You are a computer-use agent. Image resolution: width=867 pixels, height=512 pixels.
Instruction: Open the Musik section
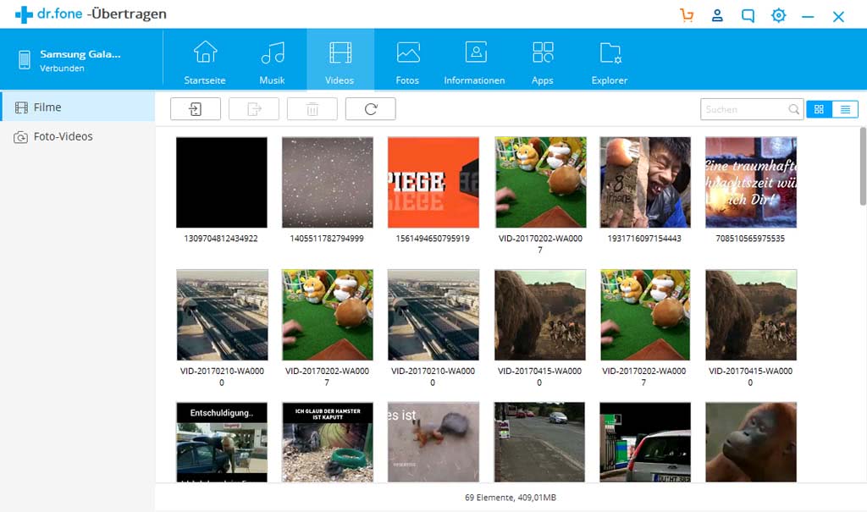tap(272, 59)
